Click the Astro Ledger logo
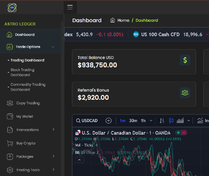The width and height of the screenshot is (209, 176). 12,7
